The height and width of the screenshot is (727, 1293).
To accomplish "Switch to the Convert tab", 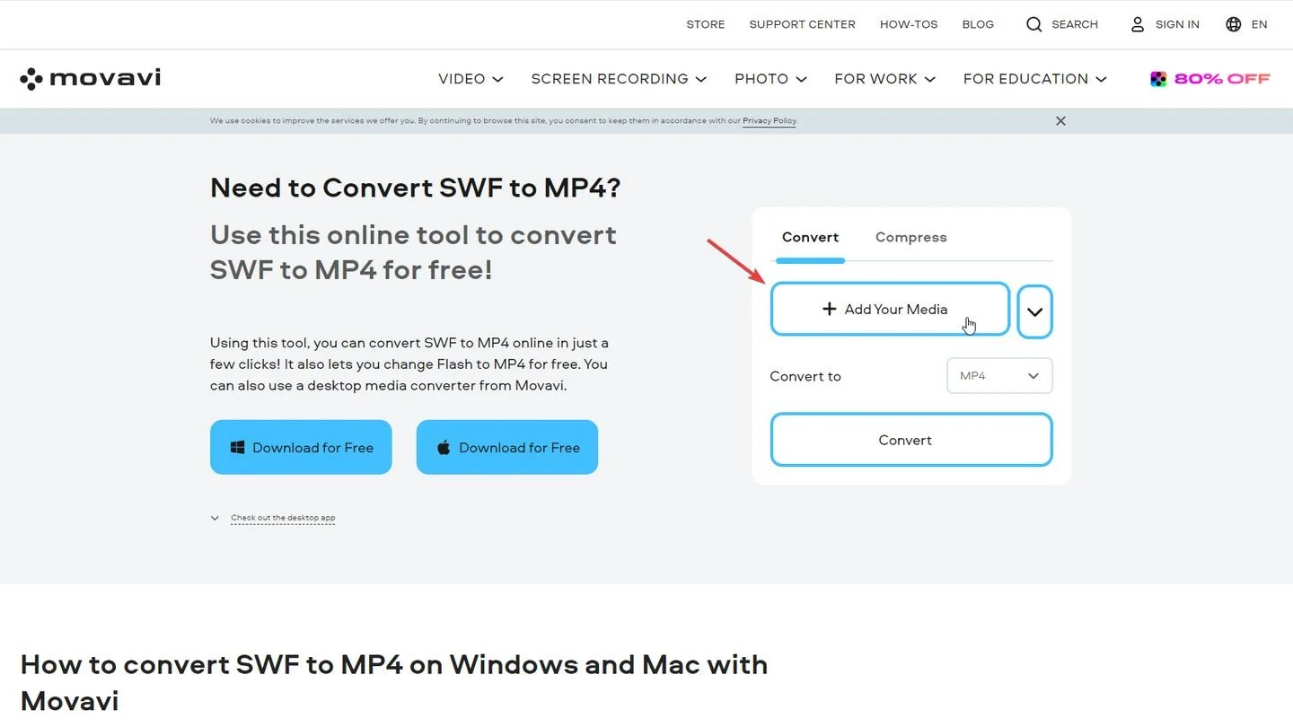I will click(810, 237).
